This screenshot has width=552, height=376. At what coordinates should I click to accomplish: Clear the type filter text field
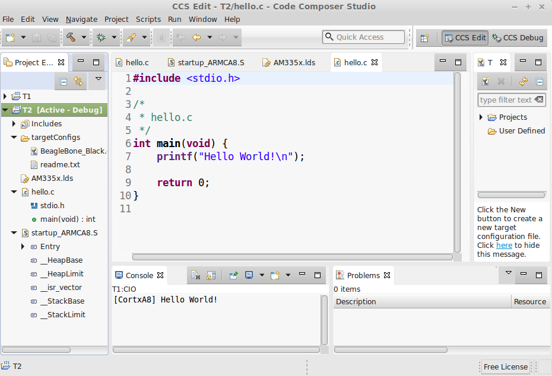coord(539,100)
